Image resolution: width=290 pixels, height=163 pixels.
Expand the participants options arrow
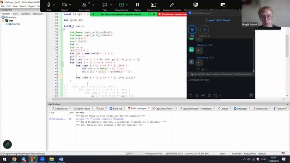[93, 5]
